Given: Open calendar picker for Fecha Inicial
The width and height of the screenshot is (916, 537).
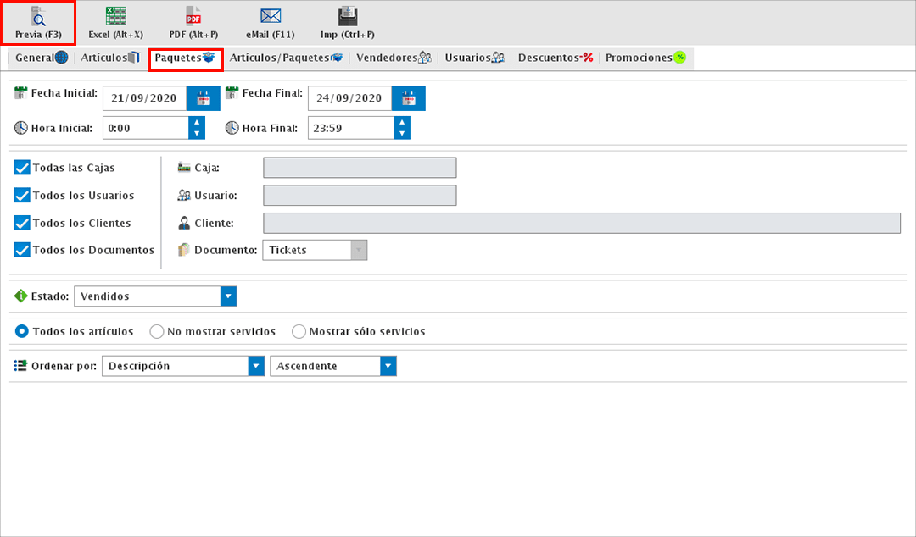Looking at the screenshot, I should click(203, 98).
